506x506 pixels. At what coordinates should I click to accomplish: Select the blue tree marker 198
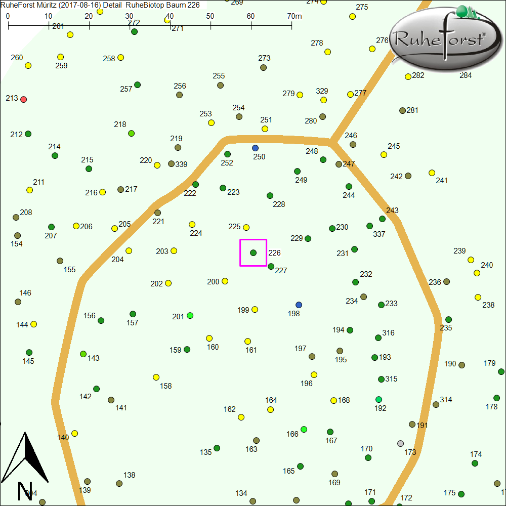(x=299, y=305)
